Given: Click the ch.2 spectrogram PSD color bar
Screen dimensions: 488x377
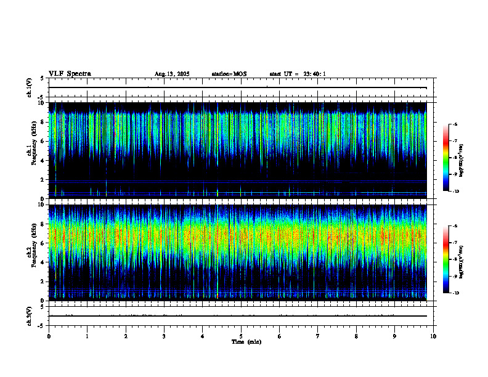Looking at the screenshot, I should pyautogui.click(x=445, y=259).
